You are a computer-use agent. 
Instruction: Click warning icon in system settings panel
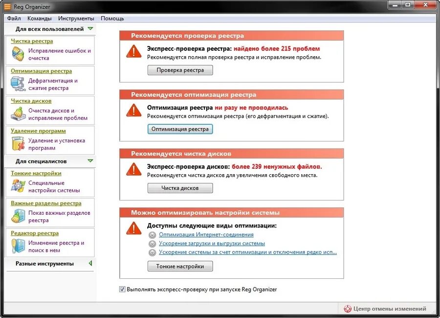[x=134, y=228]
